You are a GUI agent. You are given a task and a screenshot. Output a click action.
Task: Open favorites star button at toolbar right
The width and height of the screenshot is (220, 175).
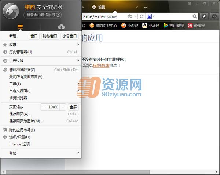[204, 16]
